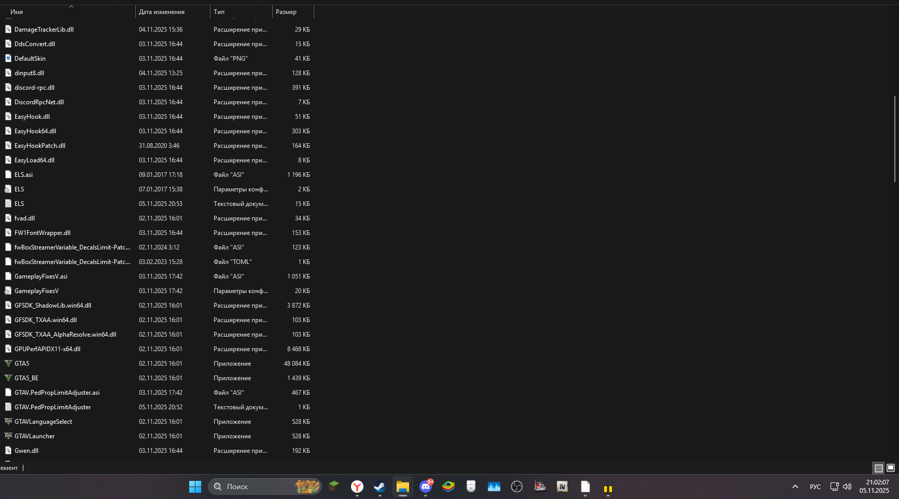Viewport: 899px width, 499px height.
Task: Select the EasyHook.dll file
Action: click(32, 117)
